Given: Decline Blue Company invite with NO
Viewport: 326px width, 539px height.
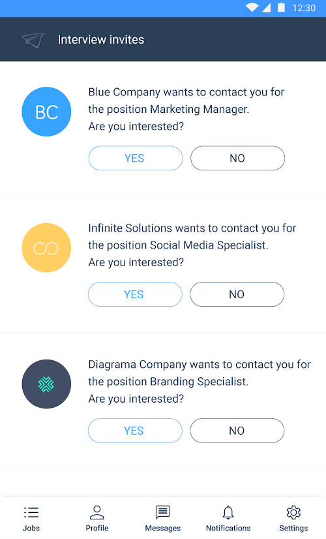Looking at the screenshot, I should tap(237, 158).
